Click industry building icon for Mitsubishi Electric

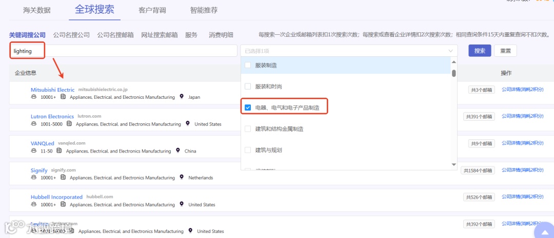tap(63, 97)
